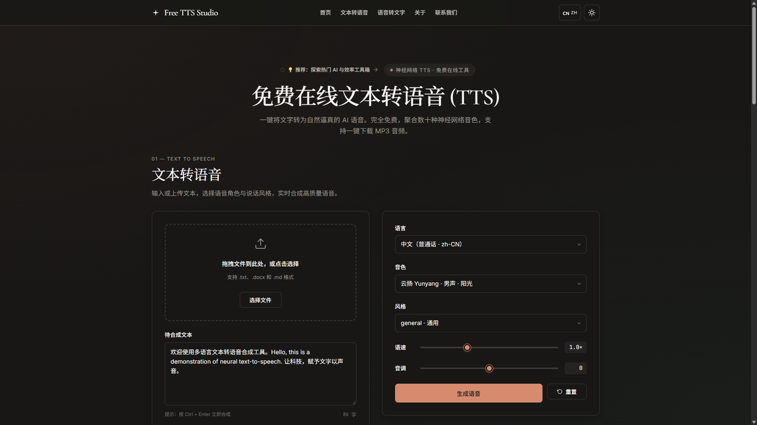
Task: Click the 语速 speed slider handle
Action: pyautogui.click(x=467, y=348)
